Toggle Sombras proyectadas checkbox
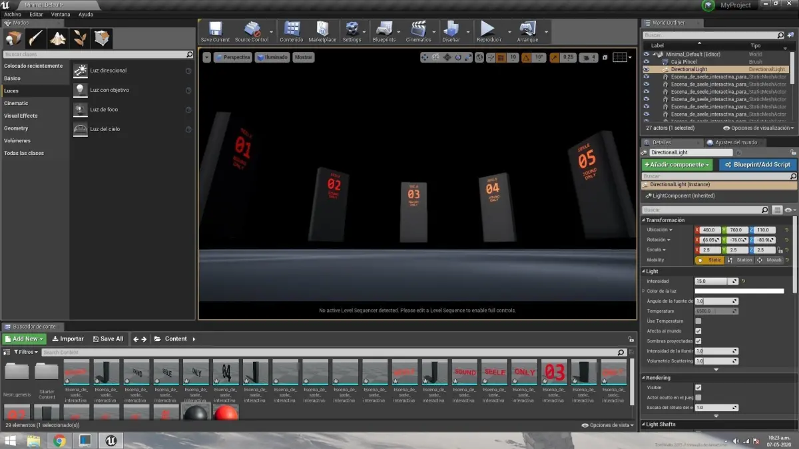799x449 pixels. coord(698,341)
